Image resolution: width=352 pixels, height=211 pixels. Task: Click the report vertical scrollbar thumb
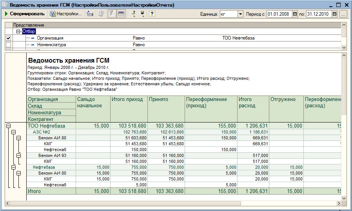coord(344,87)
